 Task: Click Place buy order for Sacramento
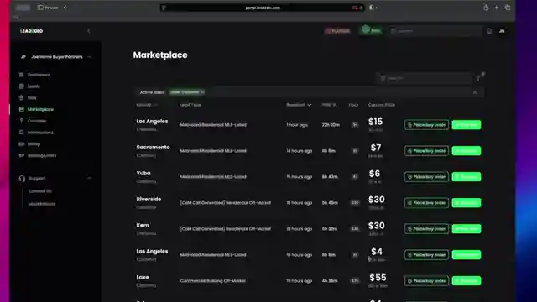[426, 151]
